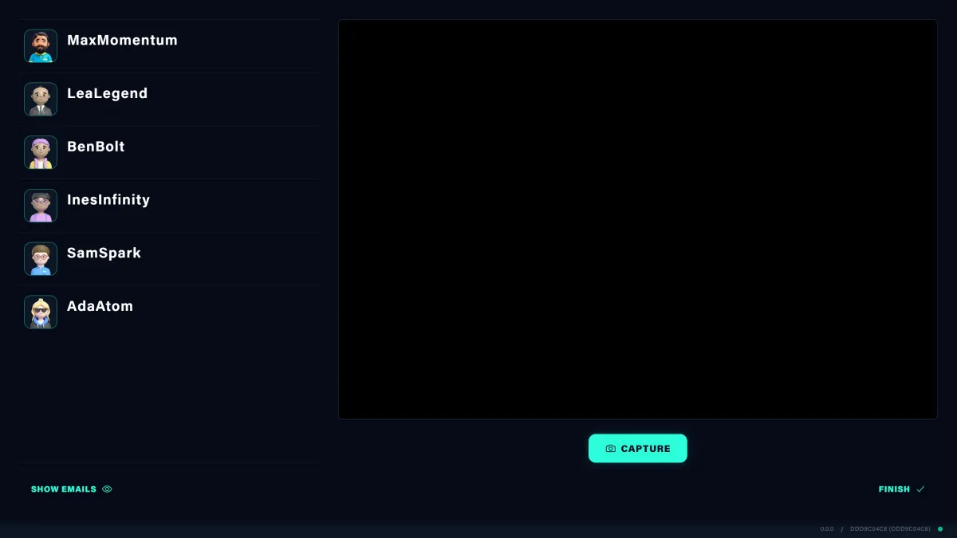Click the DDD9C04C8 build identifier
Viewport: 957px width, 538px height.
click(x=890, y=529)
